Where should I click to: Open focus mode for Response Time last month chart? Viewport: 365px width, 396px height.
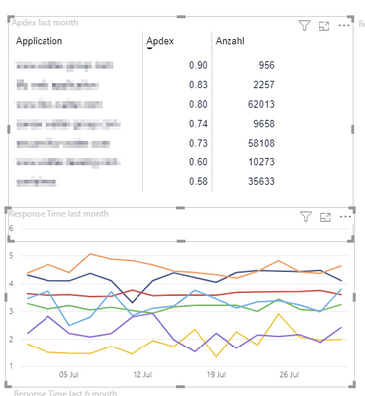pyautogui.click(x=325, y=217)
